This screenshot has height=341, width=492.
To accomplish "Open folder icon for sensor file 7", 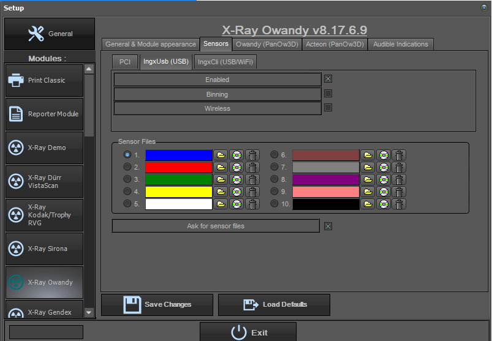I will coord(368,167).
